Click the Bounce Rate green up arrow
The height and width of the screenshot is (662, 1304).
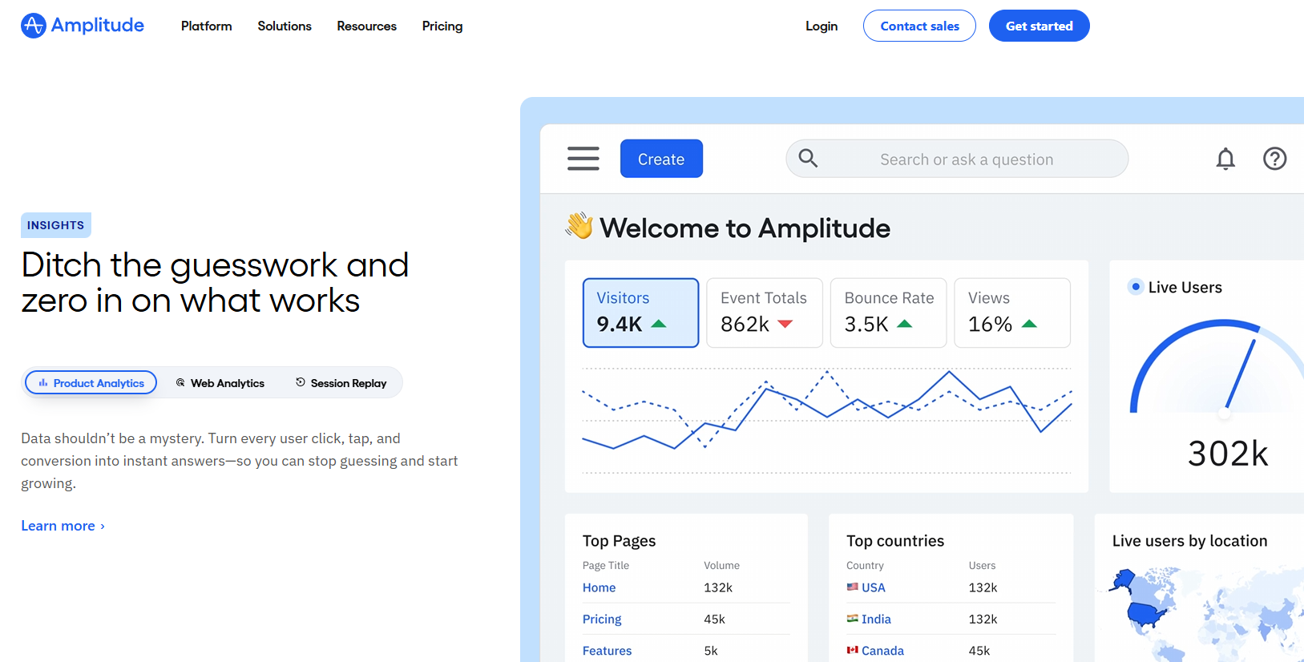pos(905,324)
